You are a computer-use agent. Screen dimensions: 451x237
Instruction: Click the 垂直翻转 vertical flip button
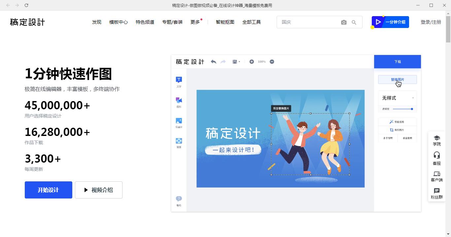(407, 138)
